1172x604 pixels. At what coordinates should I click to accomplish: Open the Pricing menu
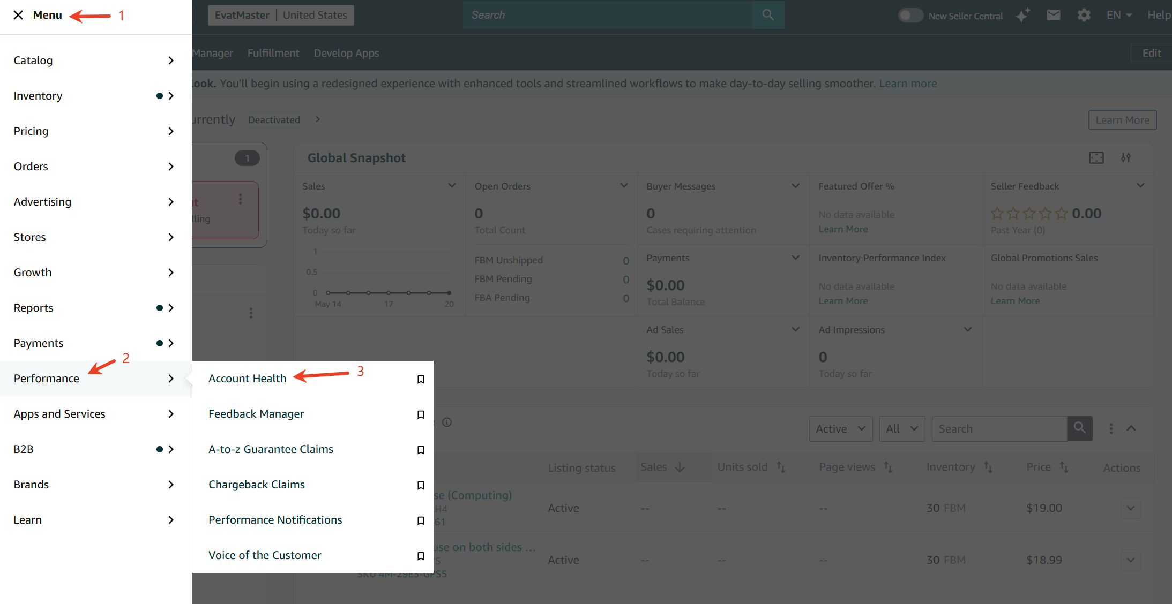95,131
